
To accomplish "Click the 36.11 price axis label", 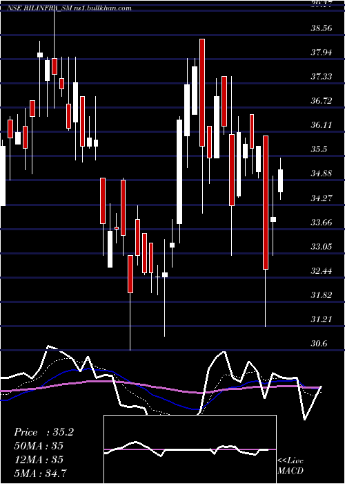I will pyautogui.click(x=322, y=125).
